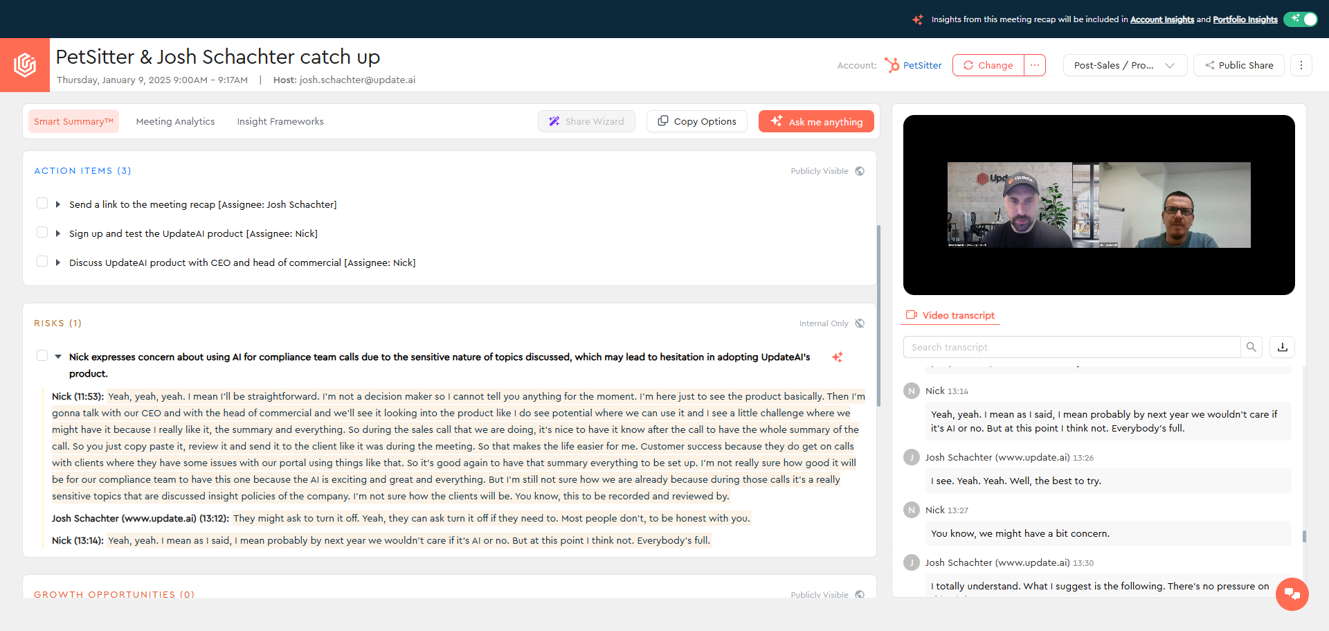This screenshot has width=1329, height=631.
Task: Click the 13:27 transcript timestamp
Action: pyautogui.click(x=958, y=510)
